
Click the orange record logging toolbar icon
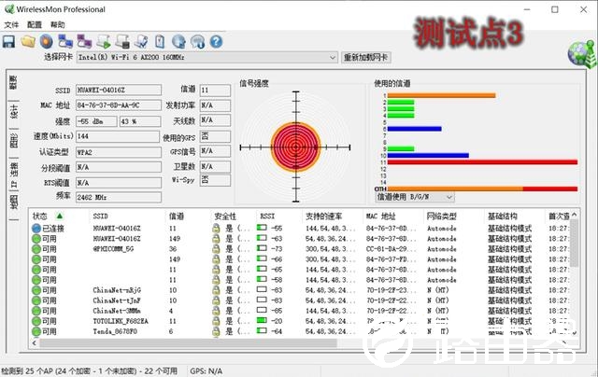click(47, 41)
